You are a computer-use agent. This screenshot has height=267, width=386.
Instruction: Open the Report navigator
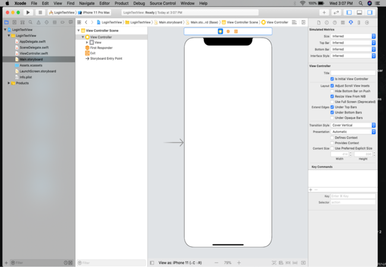71,22
